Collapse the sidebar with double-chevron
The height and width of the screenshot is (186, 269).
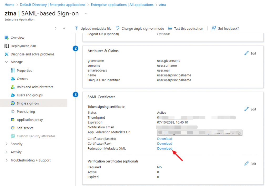[64, 28]
